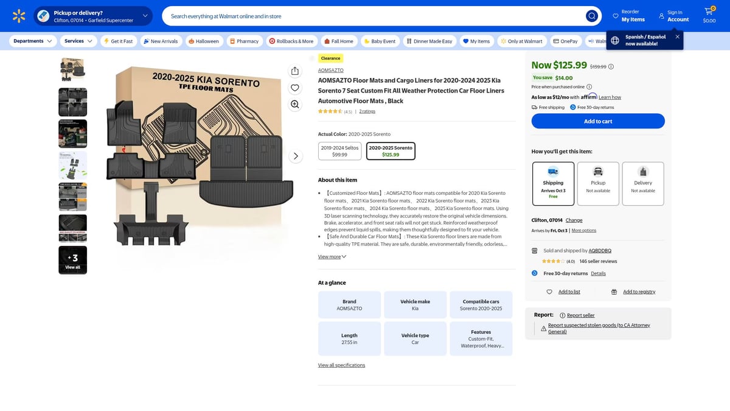Click Change location link
The width and height of the screenshot is (730, 411).
pos(574,220)
